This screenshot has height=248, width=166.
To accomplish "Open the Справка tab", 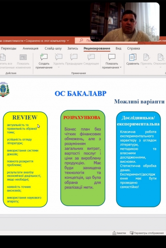I will point(134,48).
